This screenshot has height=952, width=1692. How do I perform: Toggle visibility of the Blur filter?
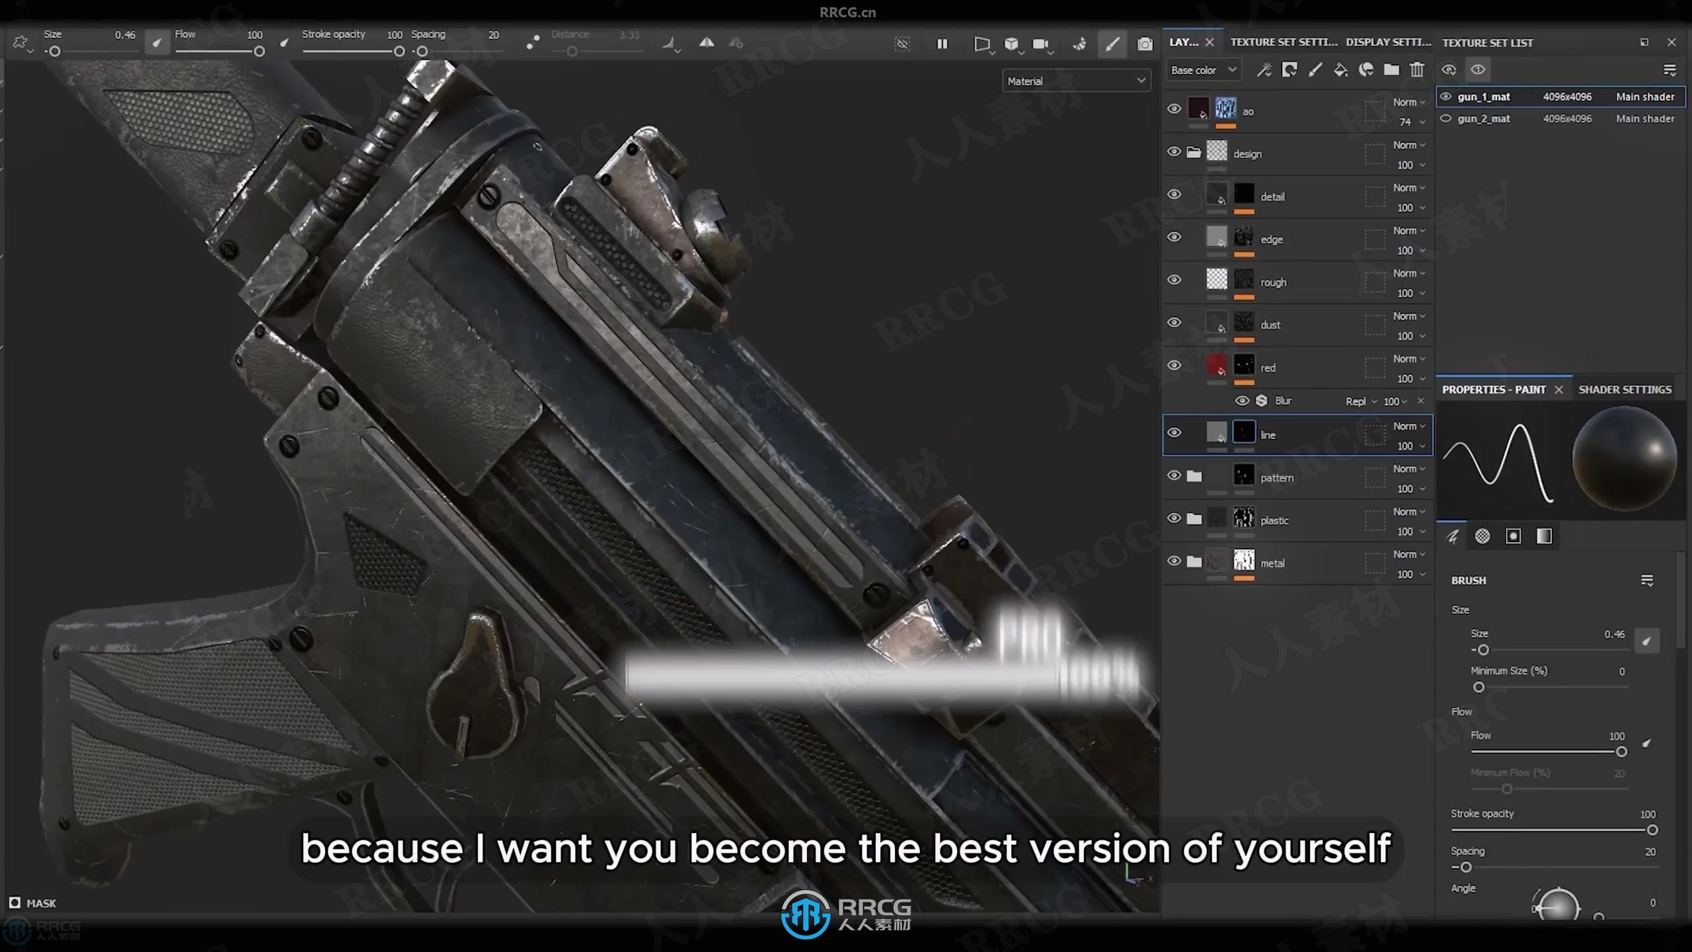click(1242, 401)
